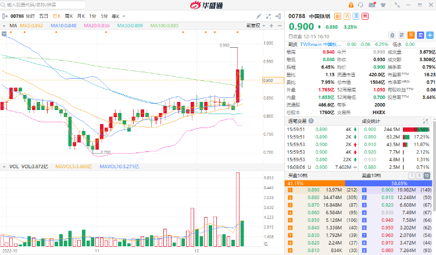Set a price alert bell icon
436x255 pixels.
click(x=392, y=36)
